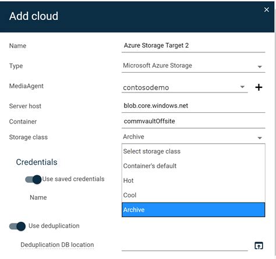The height and width of the screenshot is (259, 276).
Task: Add a new MediaAgent with plus icon
Action: point(259,87)
